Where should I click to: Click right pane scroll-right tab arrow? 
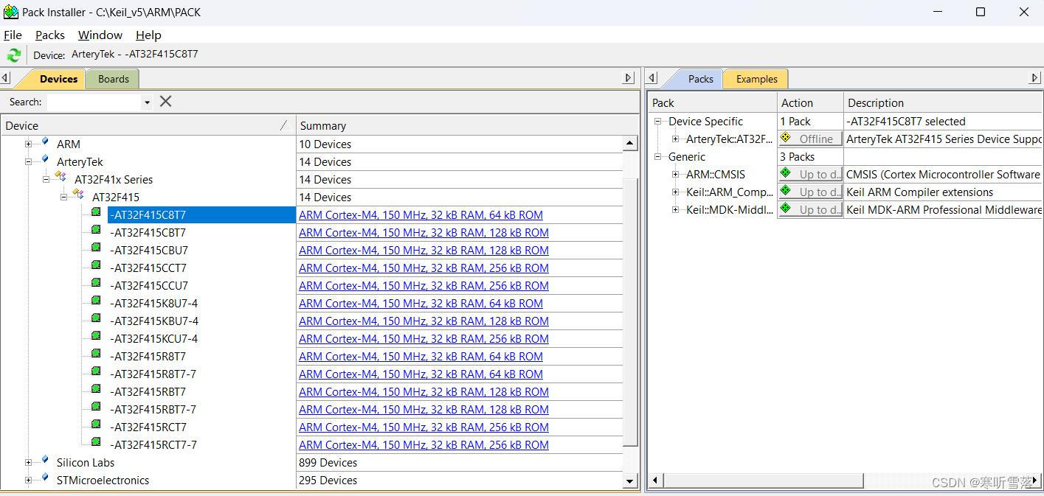(x=1034, y=78)
